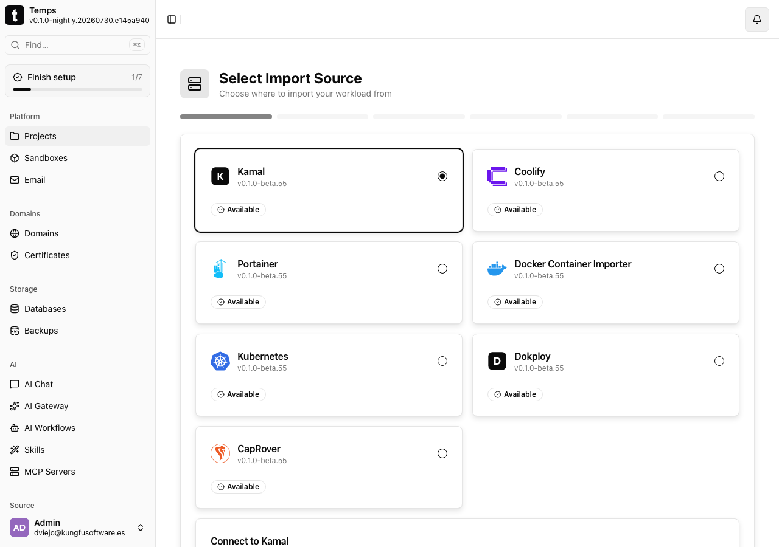The width and height of the screenshot is (779, 547).
Task: Click the Finish setup progress bar
Action: point(77,89)
